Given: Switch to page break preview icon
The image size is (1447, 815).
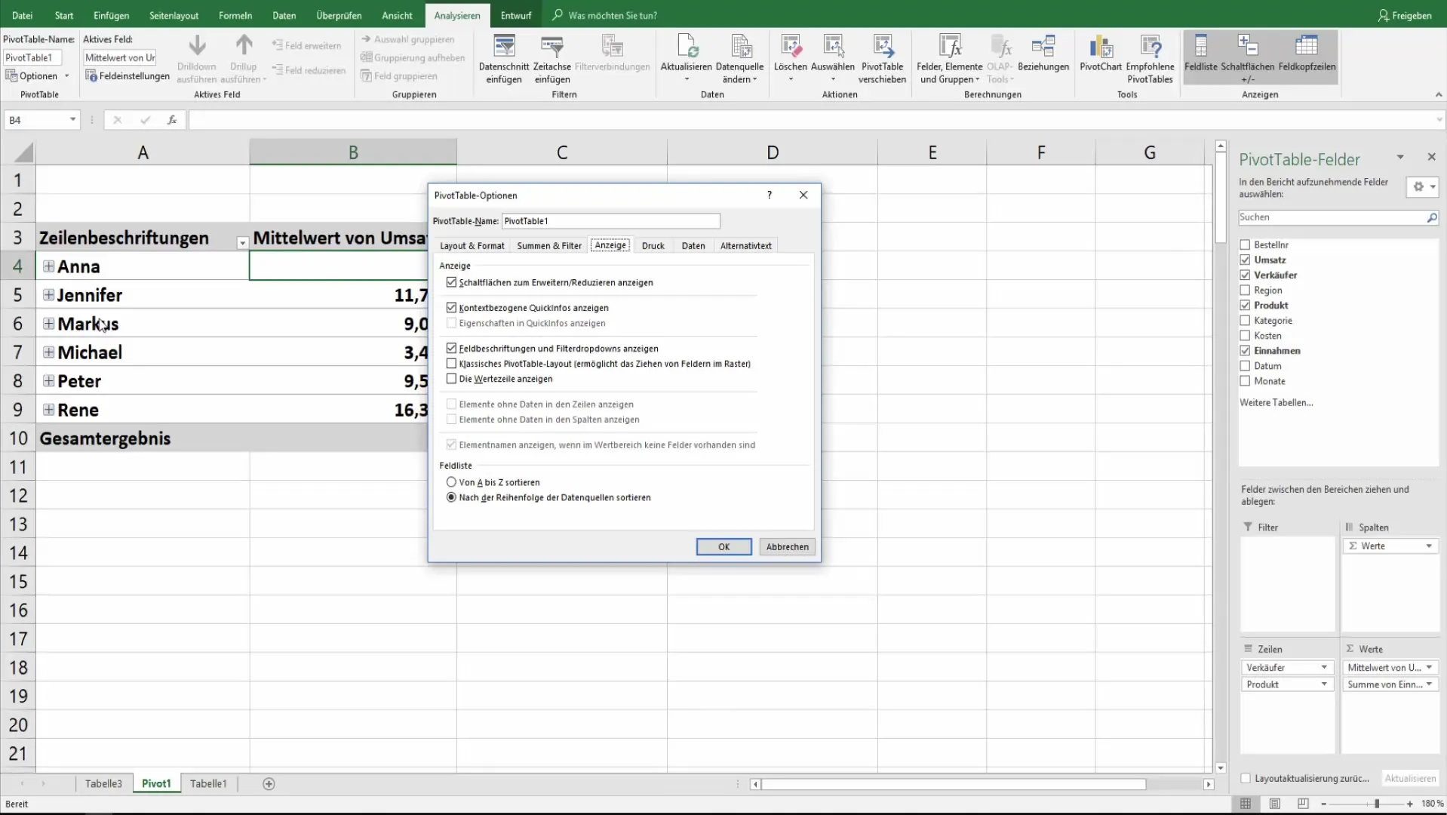Looking at the screenshot, I should tap(1303, 804).
